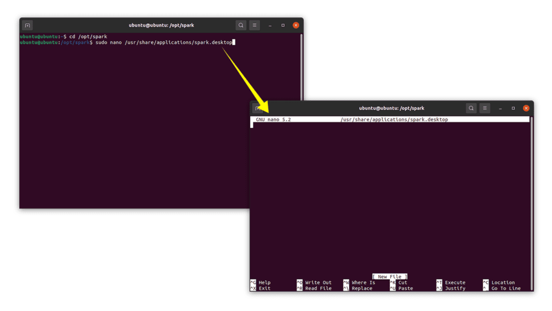552x311 pixels.
Task: Open the hamburger menu of the back terminal
Action: (x=254, y=25)
